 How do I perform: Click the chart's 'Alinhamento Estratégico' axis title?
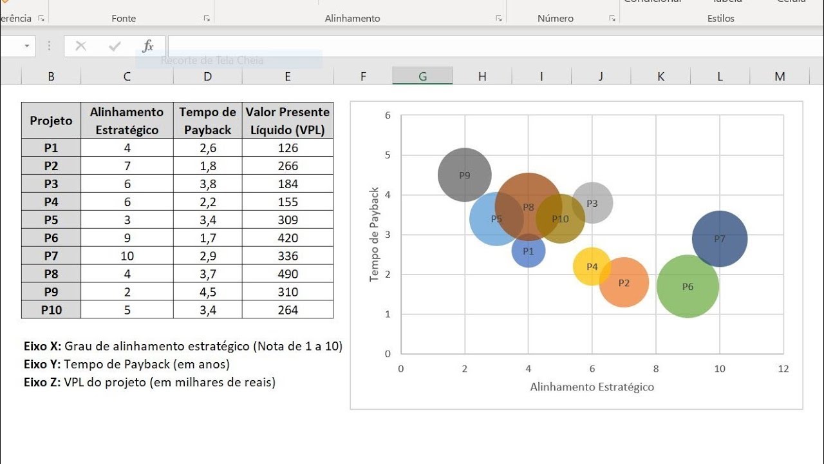point(592,387)
